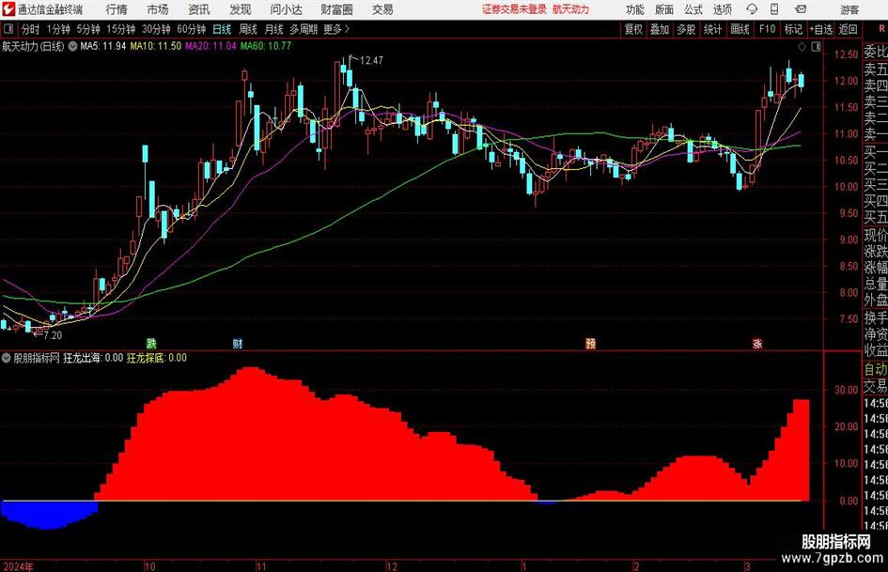The width and height of the screenshot is (888, 572).
Task: Open F10 company info
Action: (768, 29)
